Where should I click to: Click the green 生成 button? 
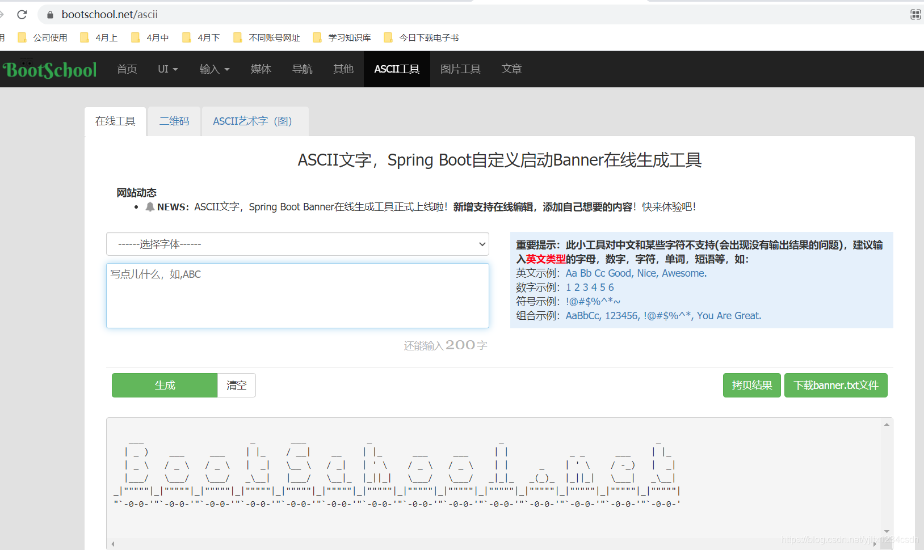click(x=165, y=386)
